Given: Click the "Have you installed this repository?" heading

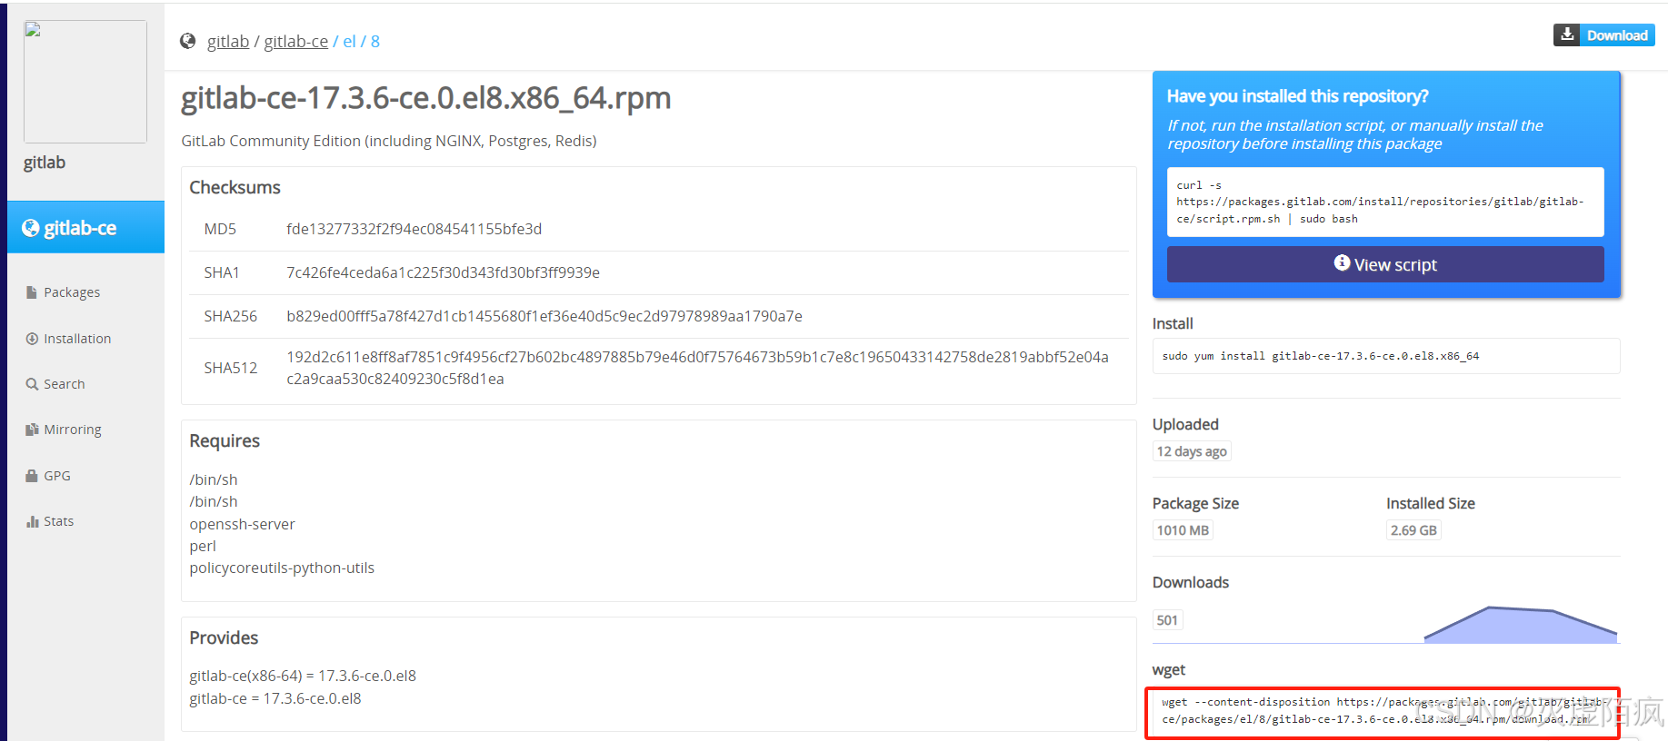Looking at the screenshot, I should click(1297, 96).
